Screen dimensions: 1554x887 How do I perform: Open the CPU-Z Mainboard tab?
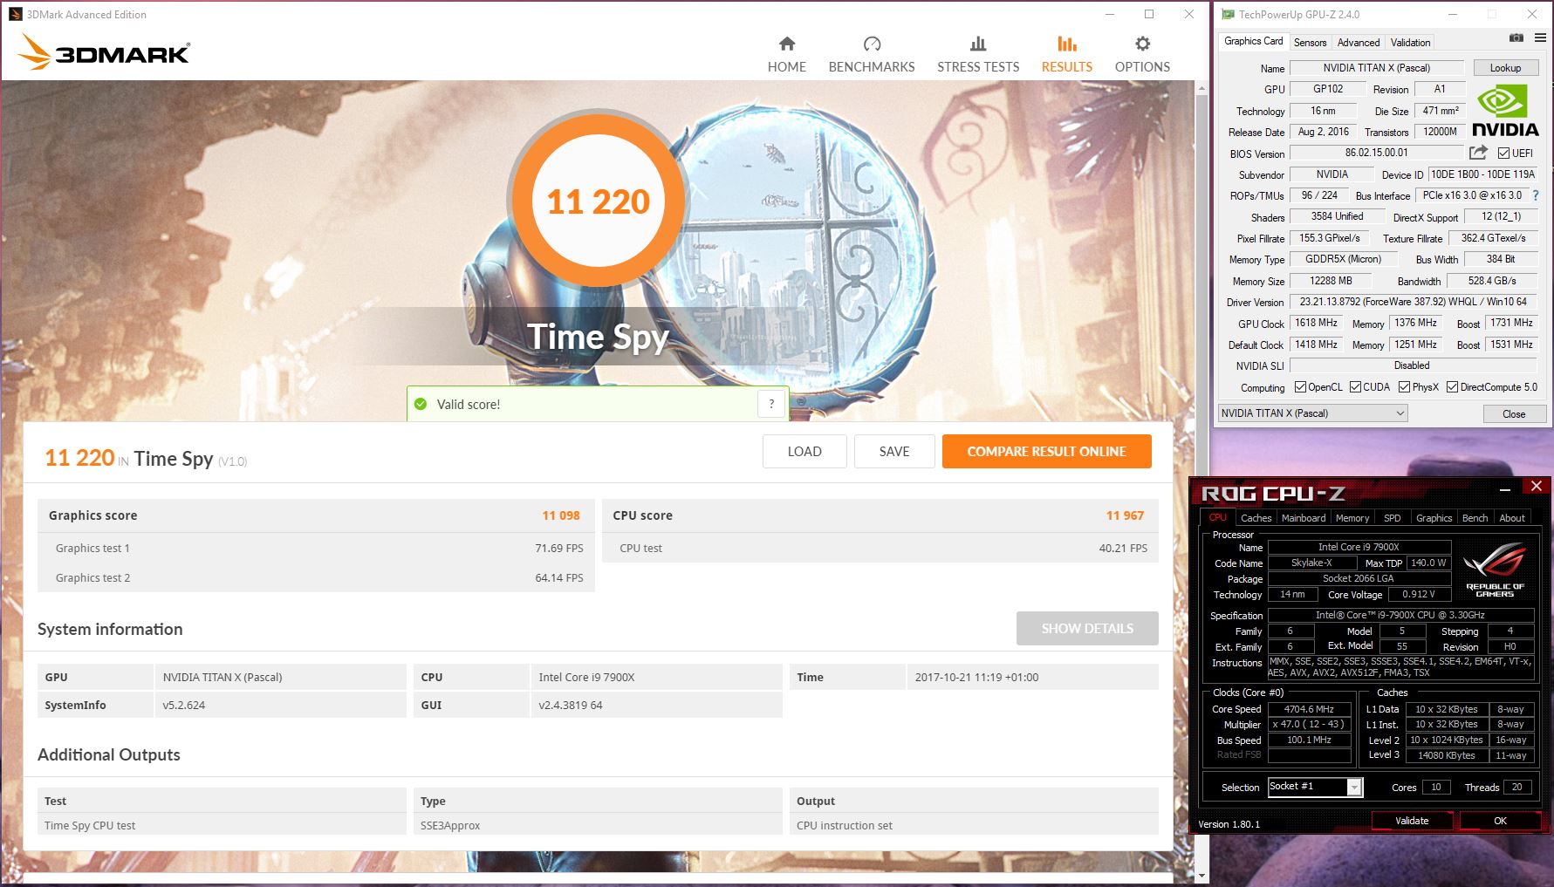click(x=1304, y=518)
